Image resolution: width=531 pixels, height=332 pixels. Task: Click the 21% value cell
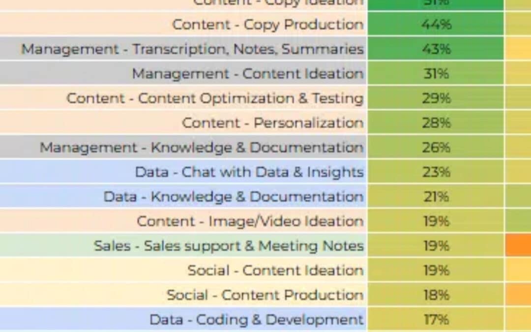[x=436, y=196]
